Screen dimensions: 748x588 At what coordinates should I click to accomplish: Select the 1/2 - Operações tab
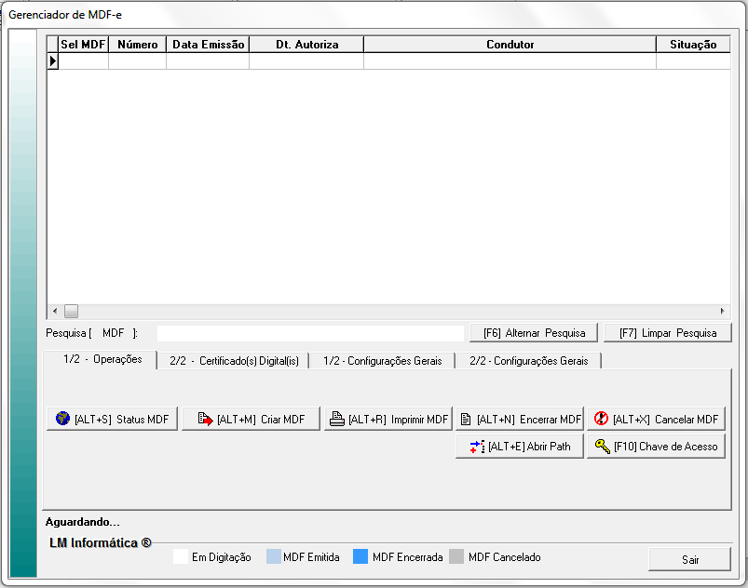102,359
